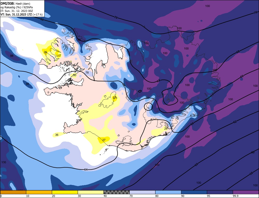Click the 'VT: Sun. 31.12.2023 17Z' valid time
The height and width of the screenshot is (198, 259).
(16, 15)
